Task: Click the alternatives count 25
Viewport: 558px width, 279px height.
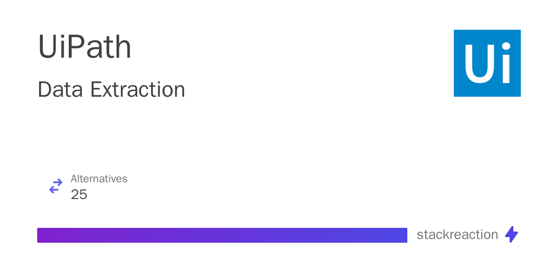Action: [79, 194]
